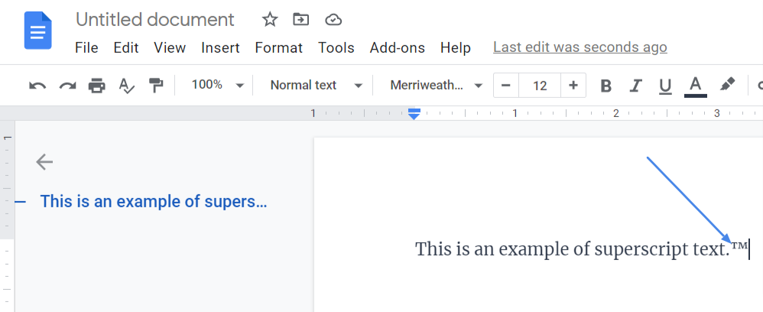
Task: Open the Insert menu
Action: click(220, 47)
